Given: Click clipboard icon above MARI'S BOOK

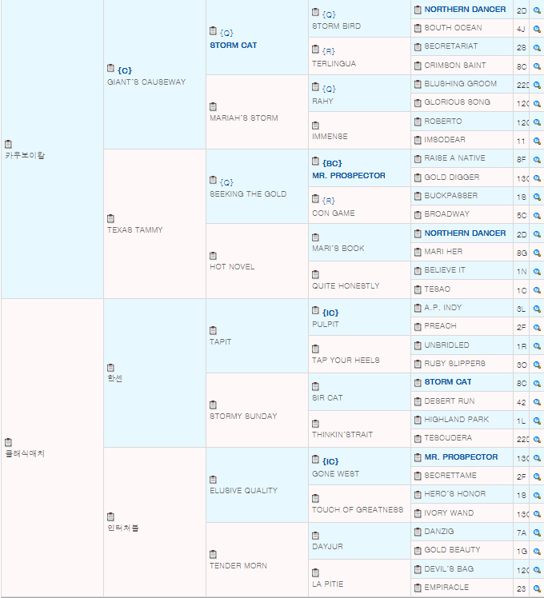Looking at the screenshot, I should coord(315,237).
